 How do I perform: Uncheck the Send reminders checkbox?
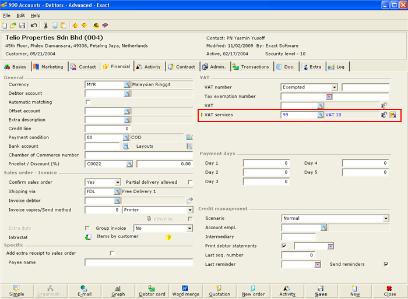[385, 264]
